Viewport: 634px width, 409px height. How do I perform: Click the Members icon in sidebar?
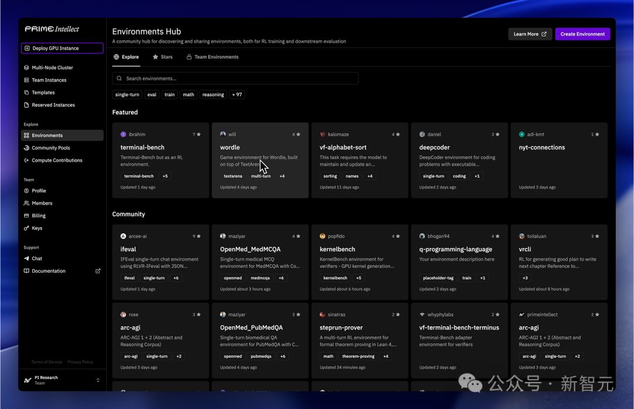tap(26, 203)
